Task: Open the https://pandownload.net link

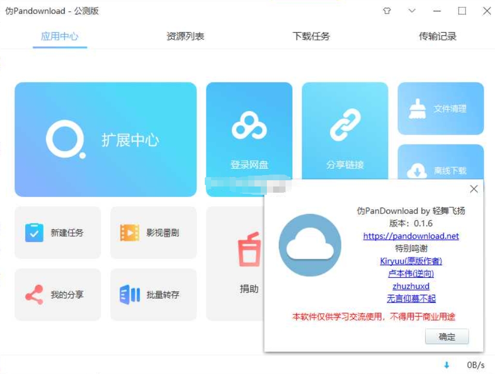Action: pos(411,236)
